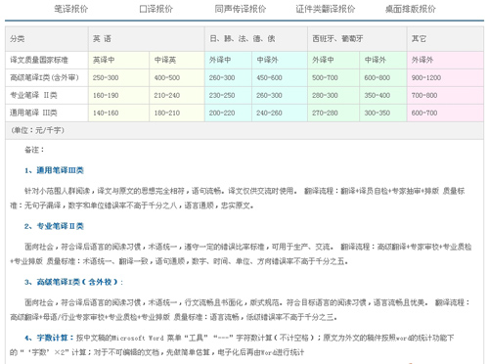The width and height of the screenshot is (489, 364).
Task: Click the 270-280 price cell
Action: (x=333, y=113)
